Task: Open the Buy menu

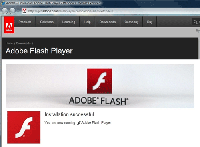Action: click(x=150, y=22)
